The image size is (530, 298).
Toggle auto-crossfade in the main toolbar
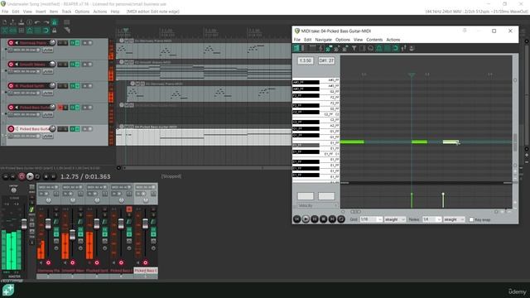5,31
